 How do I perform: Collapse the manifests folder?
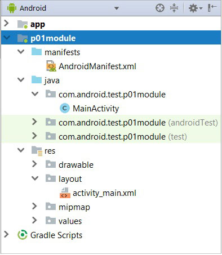pyautogui.click(x=21, y=52)
